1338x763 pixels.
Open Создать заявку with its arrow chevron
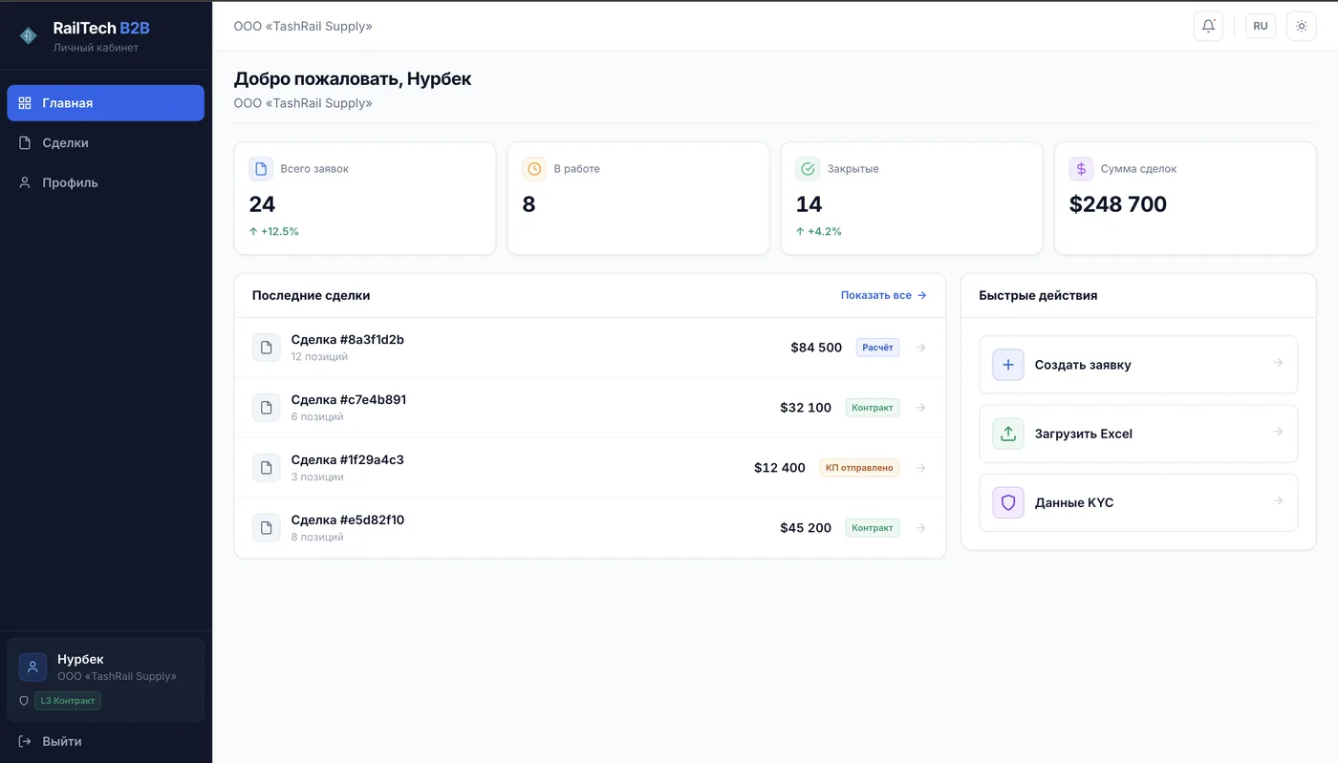pyautogui.click(x=1278, y=364)
